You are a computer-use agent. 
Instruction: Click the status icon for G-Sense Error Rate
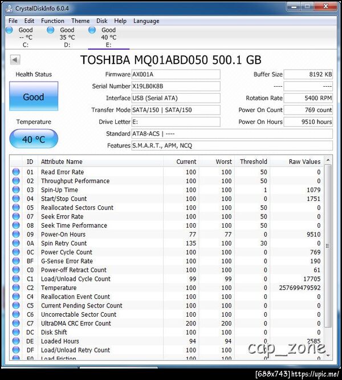click(x=16, y=261)
